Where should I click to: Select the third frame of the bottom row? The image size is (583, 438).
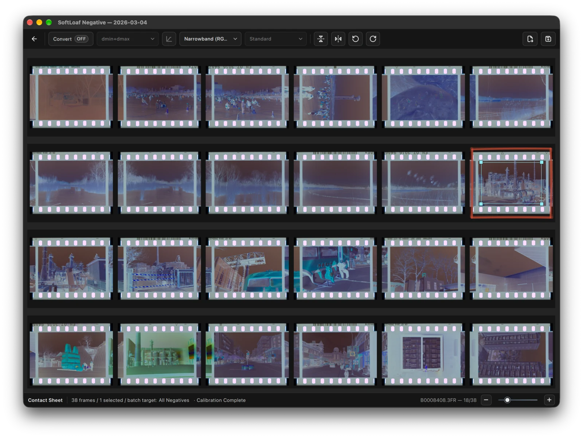pos(247,354)
